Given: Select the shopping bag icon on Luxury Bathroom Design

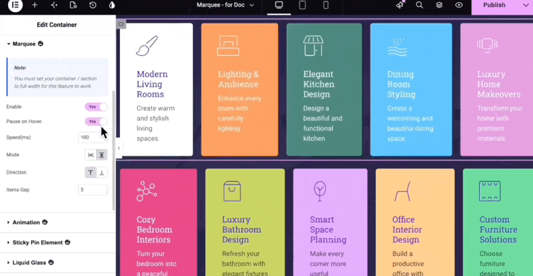Looking at the screenshot, I should coord(232,191).
